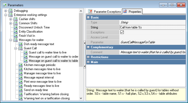Click the Common Shifts folder icon
Screen dimensions: 188x103
(x=15, y=23)
